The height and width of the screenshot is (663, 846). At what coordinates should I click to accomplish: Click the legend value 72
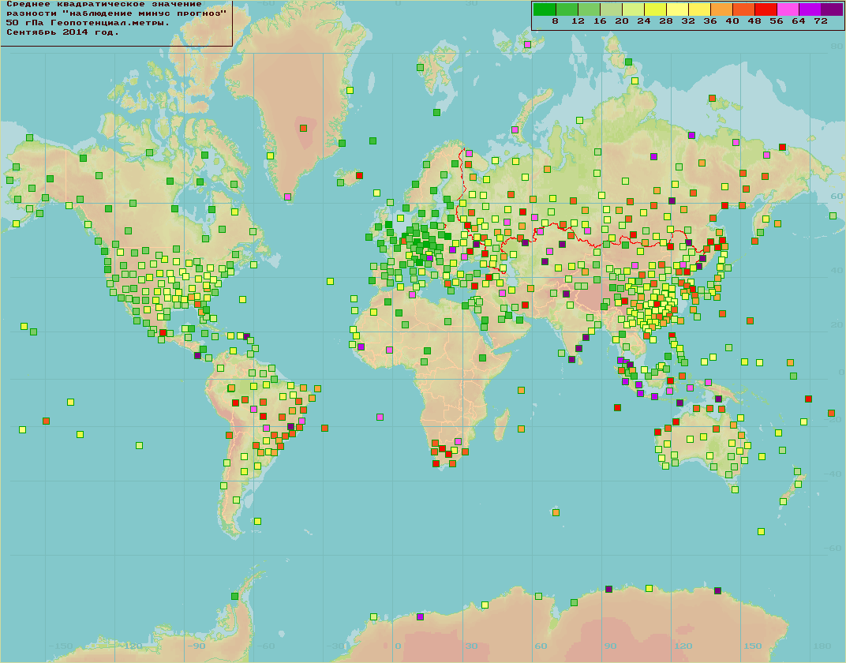821,21
